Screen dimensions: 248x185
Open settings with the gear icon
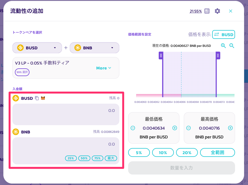[x=217, y=11]
